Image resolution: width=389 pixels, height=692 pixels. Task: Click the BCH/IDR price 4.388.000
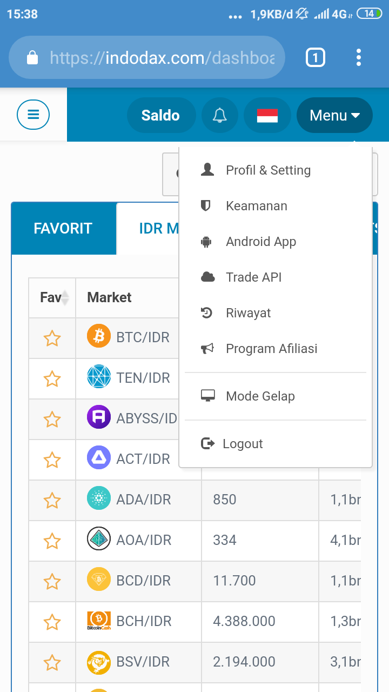pos(244,621)
